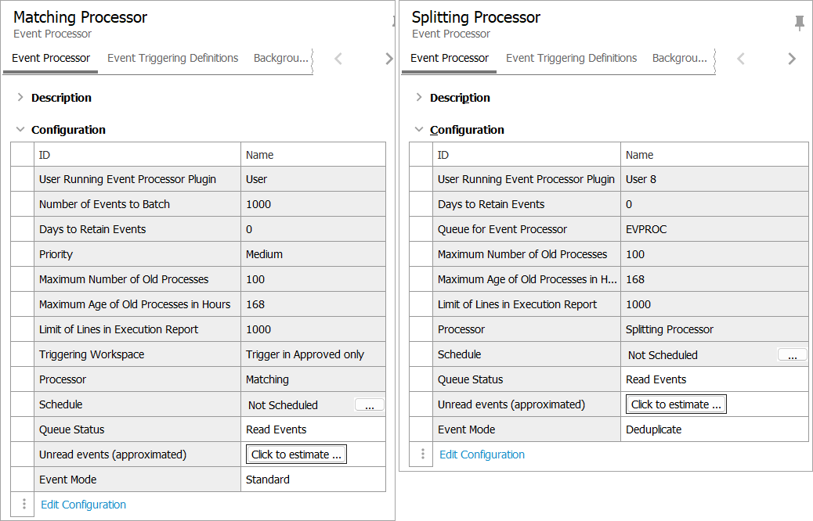Open Edit Configuration link in Matching Processor

point(83,505)
